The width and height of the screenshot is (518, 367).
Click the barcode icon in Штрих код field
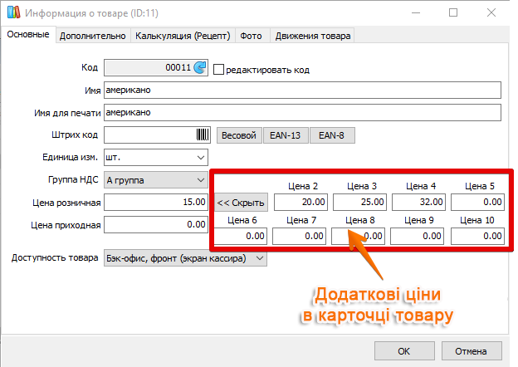pos(203,135)
